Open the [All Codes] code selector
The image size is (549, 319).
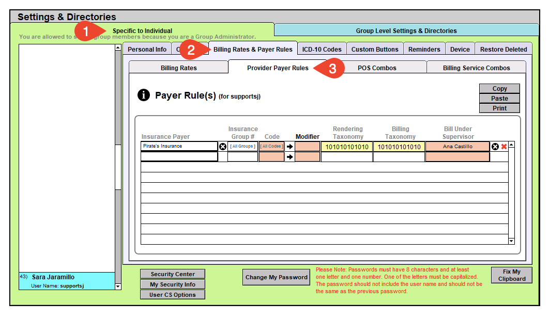[271, 147]
